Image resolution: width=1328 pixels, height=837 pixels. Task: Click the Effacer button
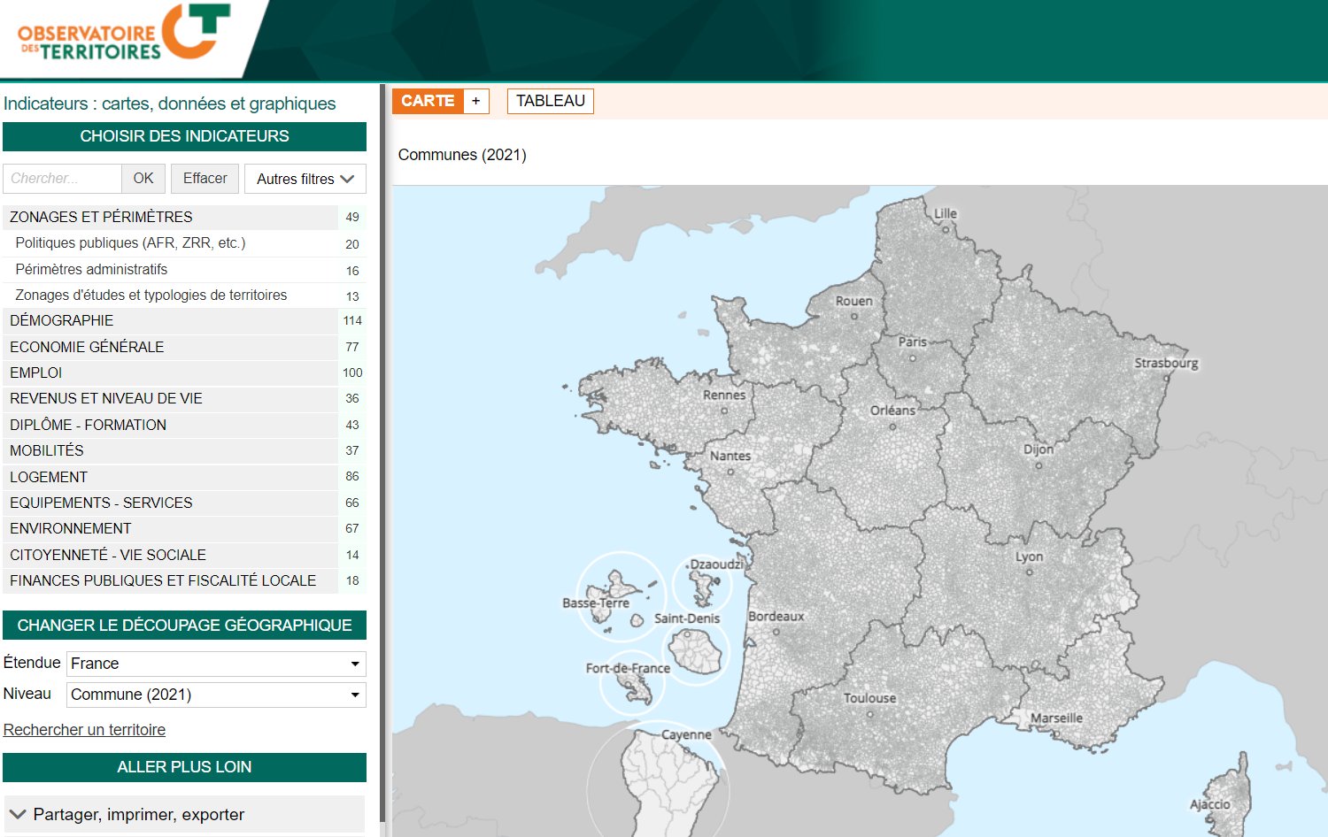[205, 179]
